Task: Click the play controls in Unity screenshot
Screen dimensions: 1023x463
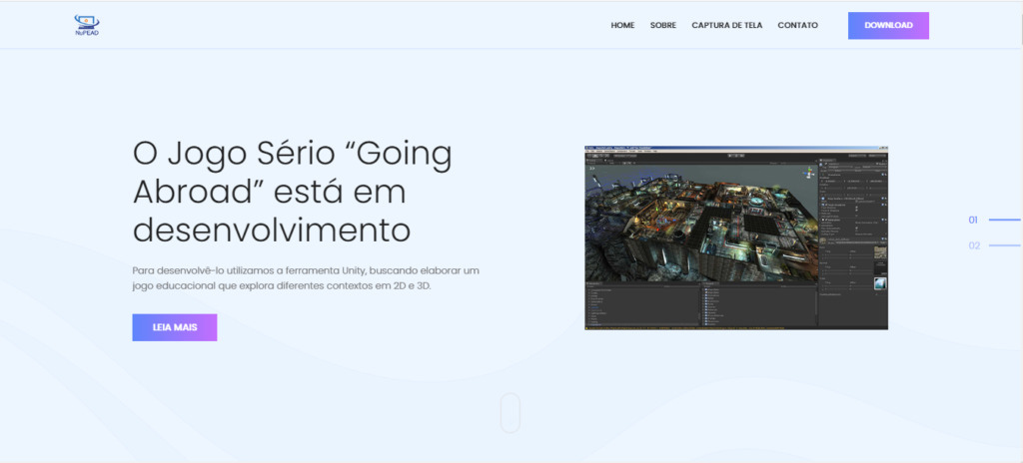Action: pyautogui.click(x=734, y=155)
